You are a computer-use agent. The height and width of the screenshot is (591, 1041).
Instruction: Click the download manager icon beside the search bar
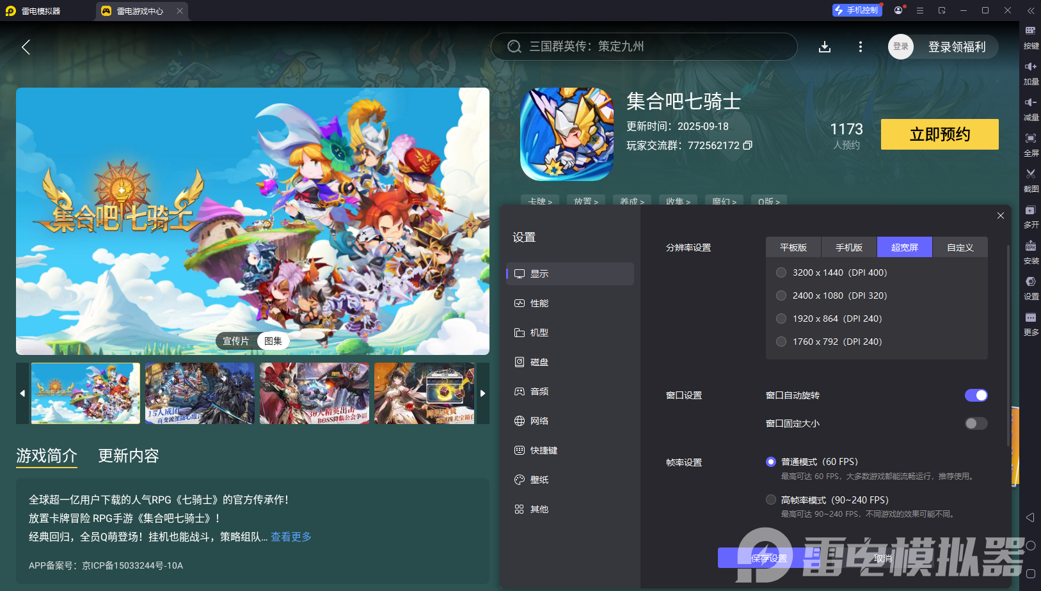tap(825, 46)
